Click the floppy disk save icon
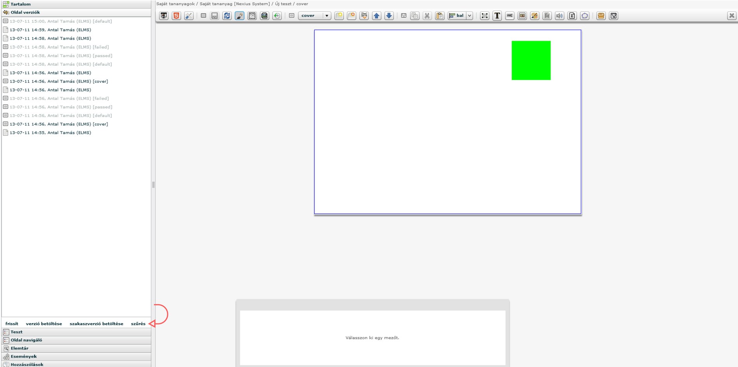The image size is (738, 367). (x=214, y=16)
